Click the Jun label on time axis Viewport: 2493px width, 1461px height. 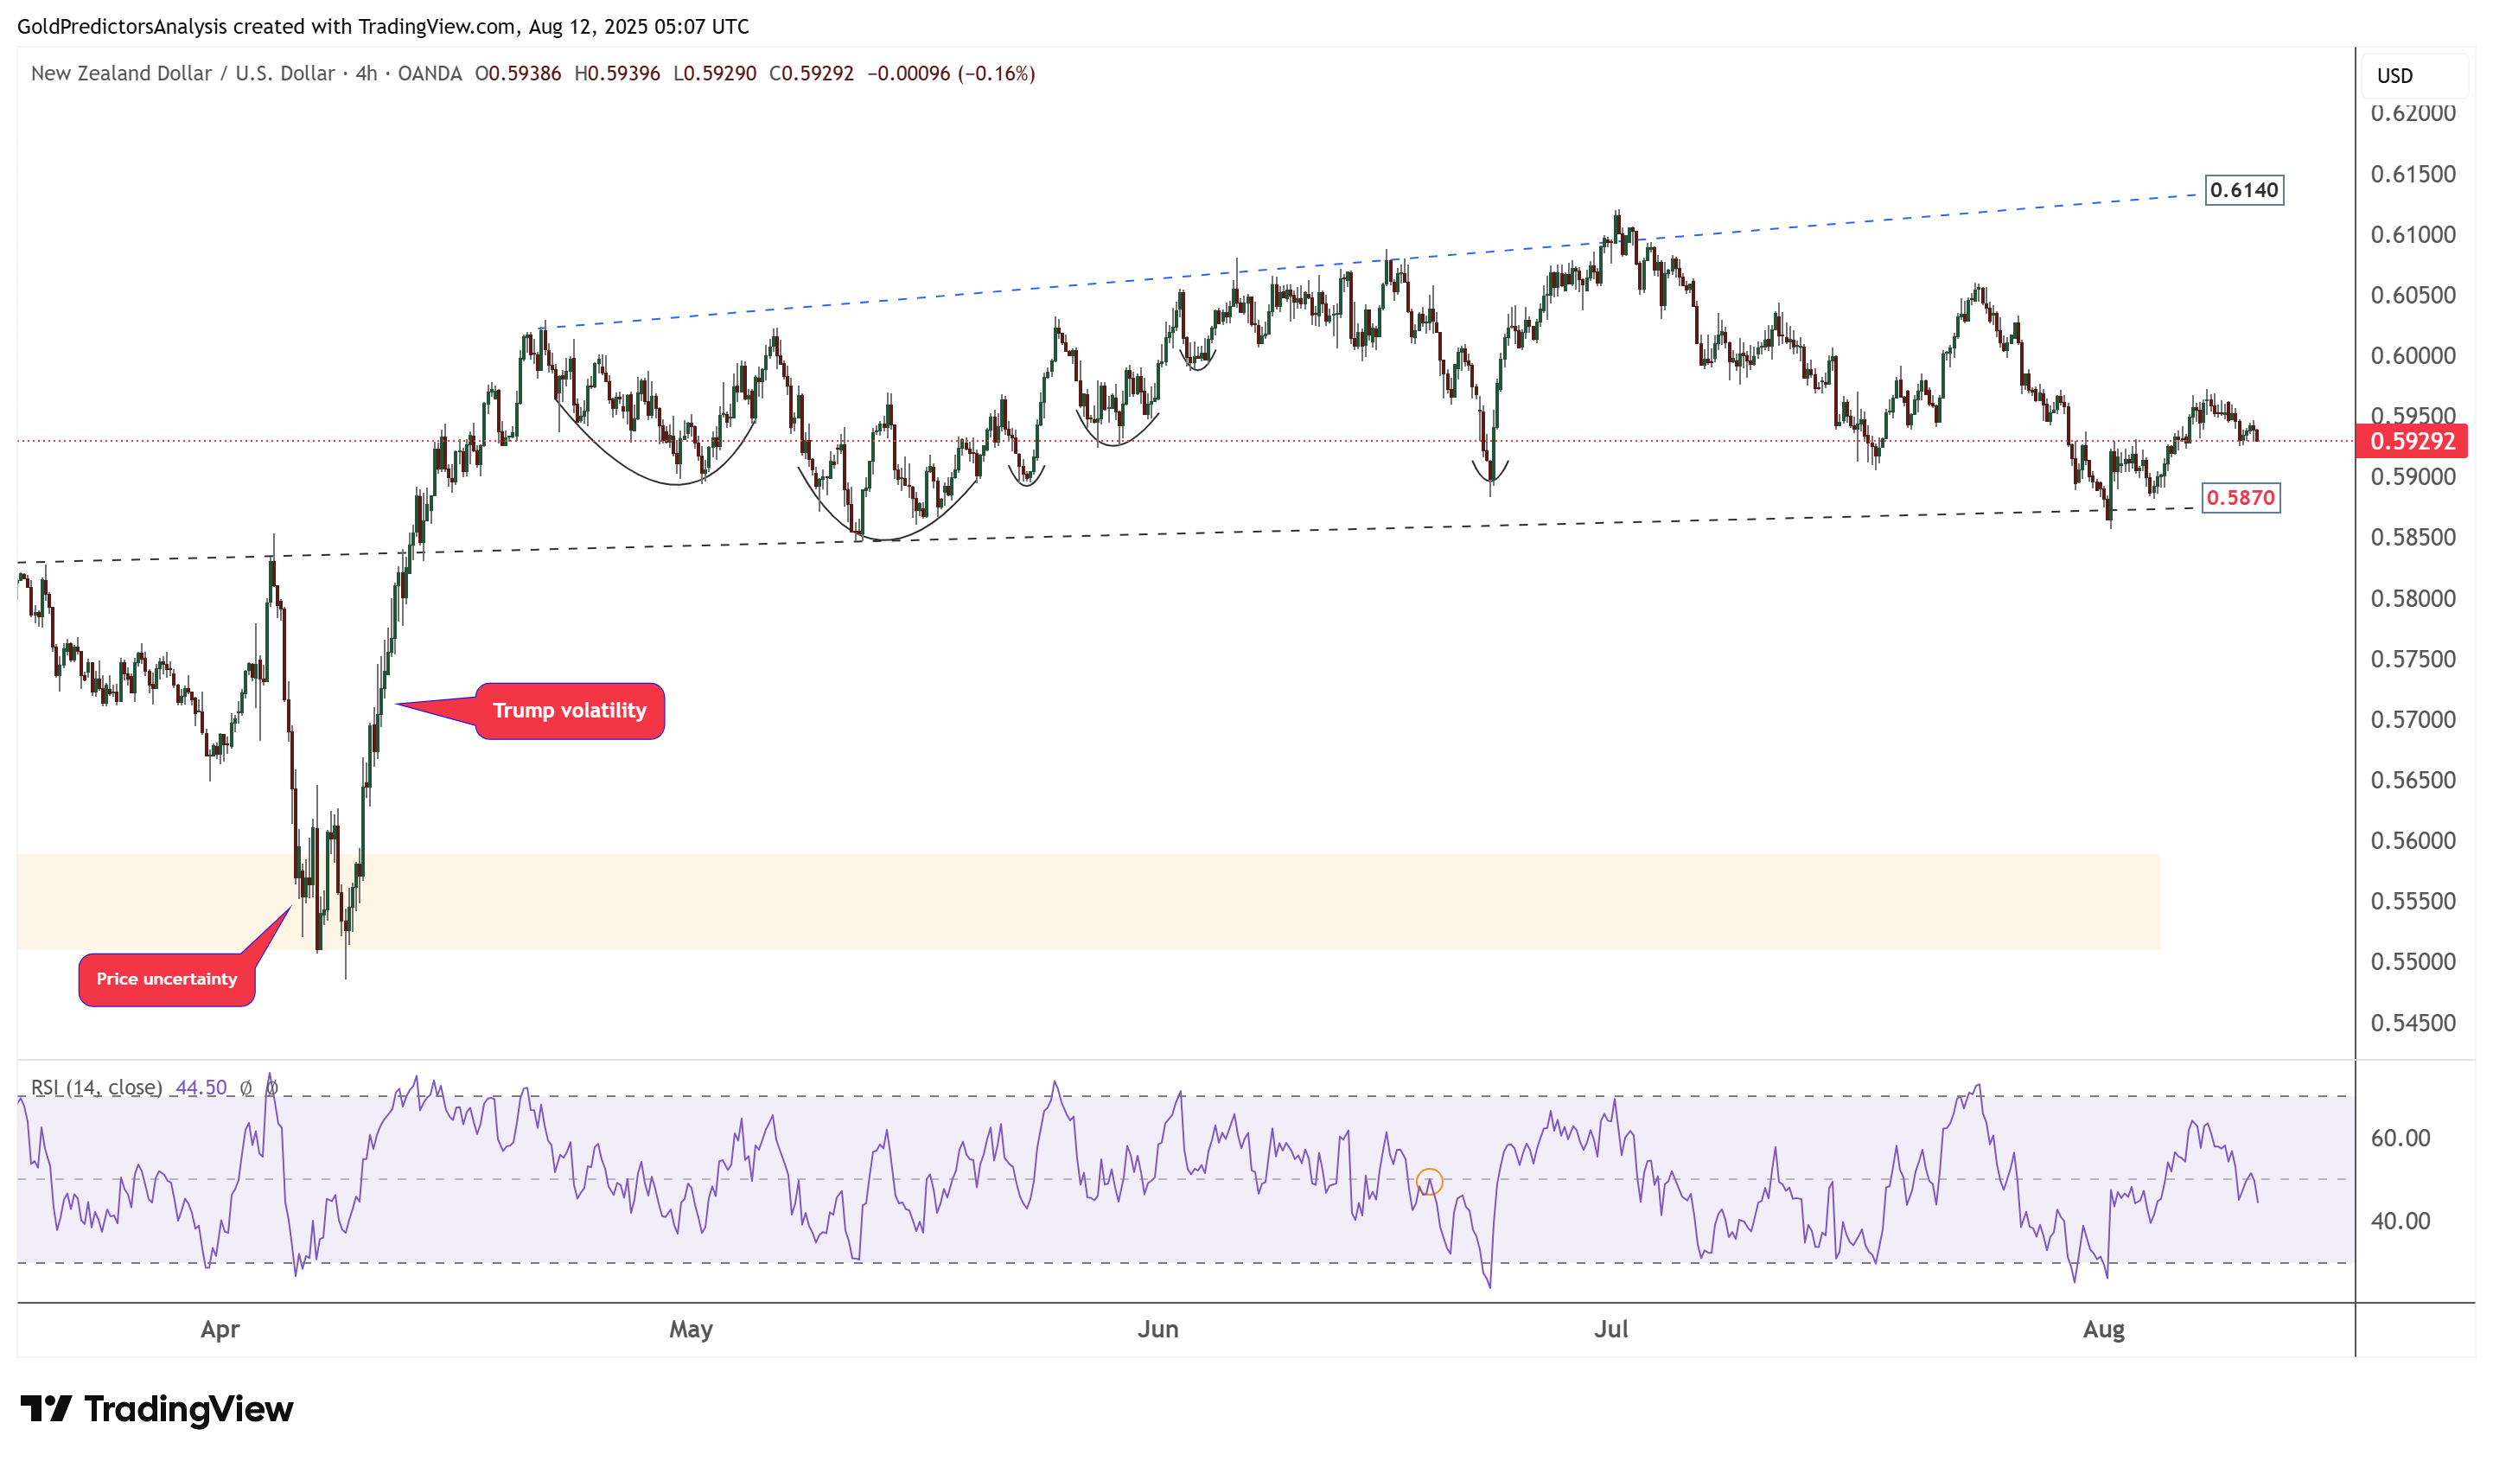[1157, 1330]
